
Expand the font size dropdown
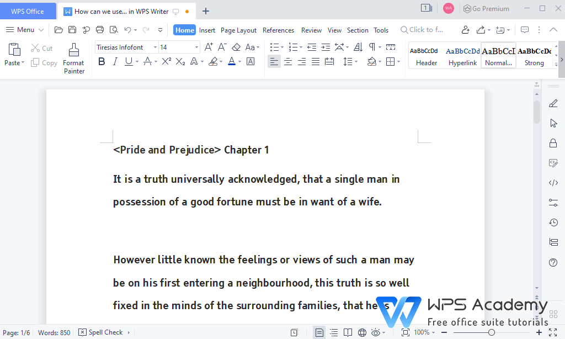pyautogui.click(x=196, y=47)
